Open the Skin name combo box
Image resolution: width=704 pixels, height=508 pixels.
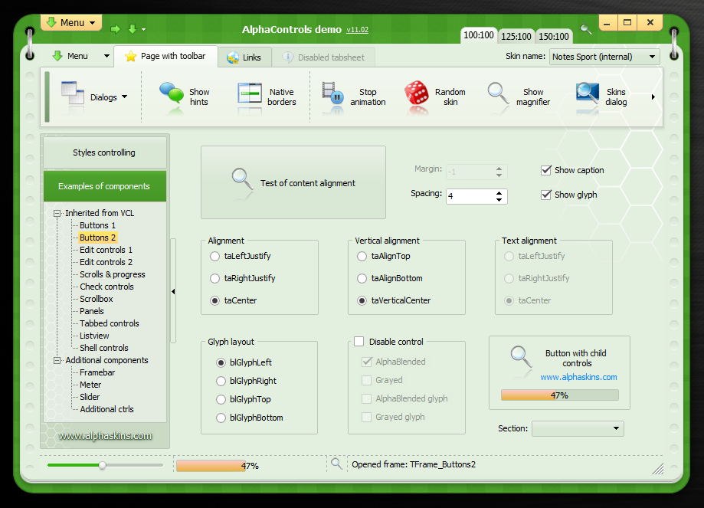[604, 57]
